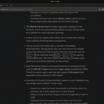Screen dimensions: 104x104
Task: Click the first Ctrl key badge
Action: [x=29, y=55]
